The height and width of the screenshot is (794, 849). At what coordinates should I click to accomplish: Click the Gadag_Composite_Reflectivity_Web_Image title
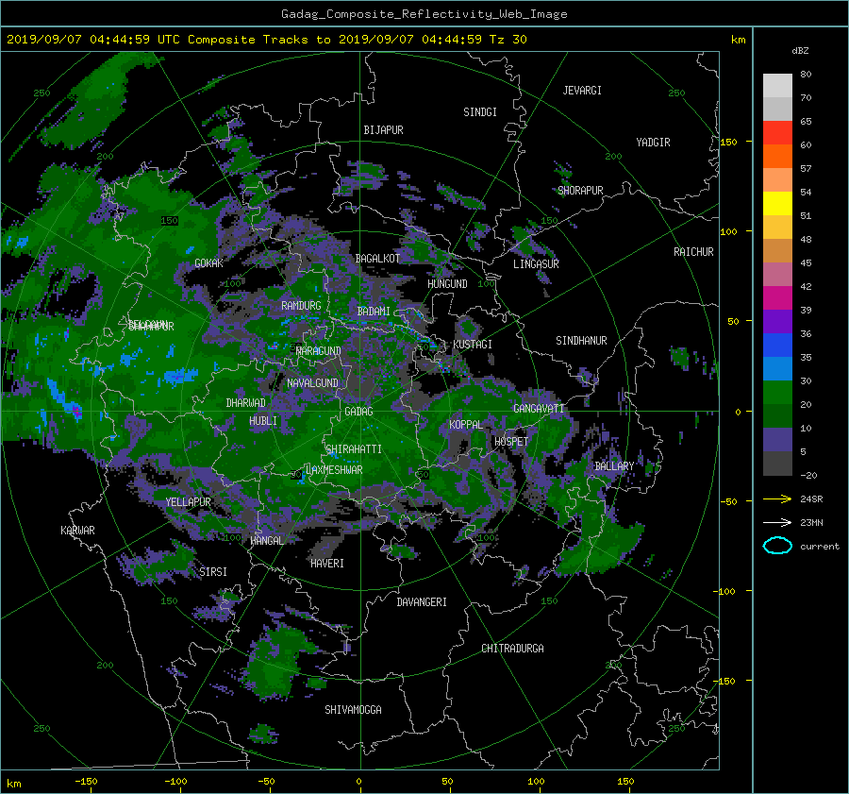pyautogui.click(x=424, y=14)
